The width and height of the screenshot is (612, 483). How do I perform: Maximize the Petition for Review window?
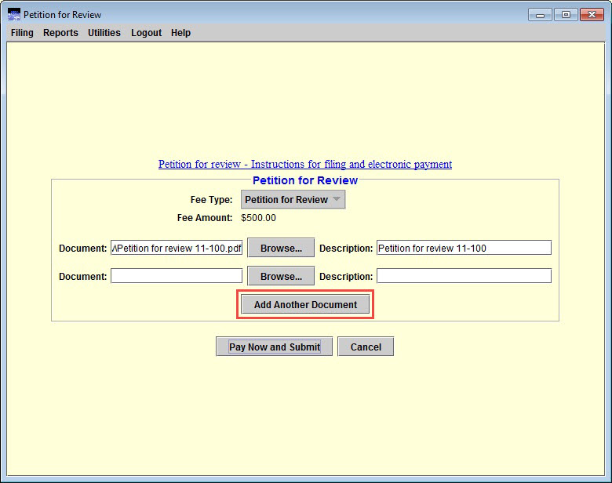point(566,15)
